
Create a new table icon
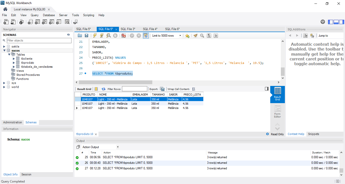pyautogui.click(x=37, y=22)
